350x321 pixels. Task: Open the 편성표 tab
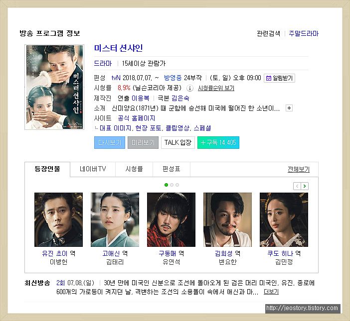(x=172, y=169)
